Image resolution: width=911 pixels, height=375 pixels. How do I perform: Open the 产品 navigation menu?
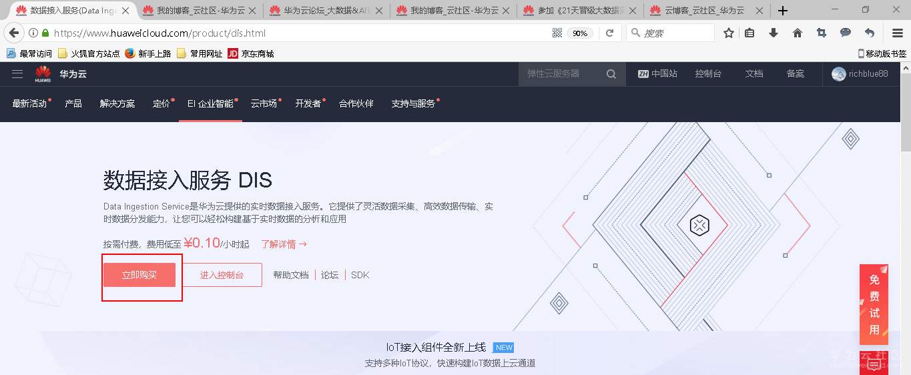(x=73, y=103)
